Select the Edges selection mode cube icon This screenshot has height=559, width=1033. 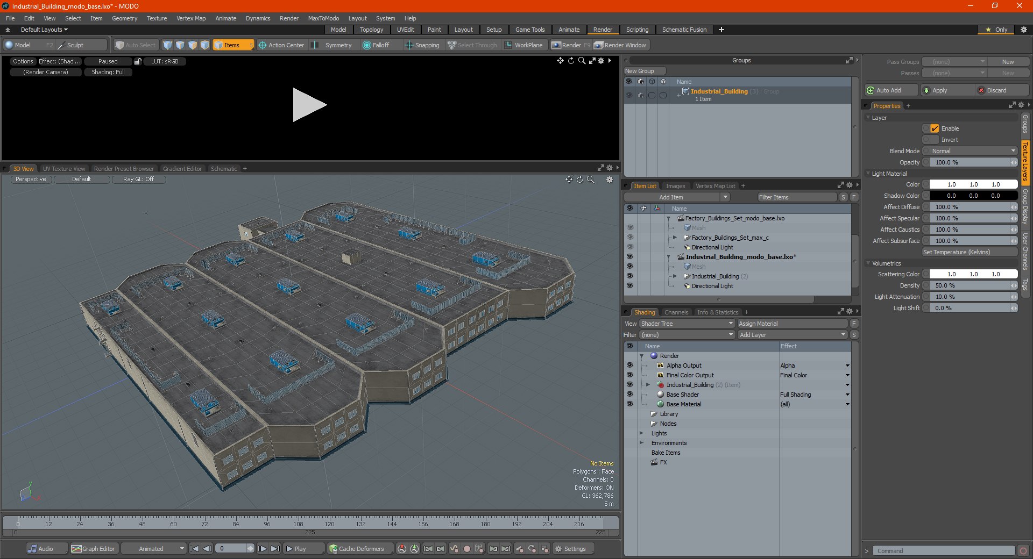click(180, 45)
